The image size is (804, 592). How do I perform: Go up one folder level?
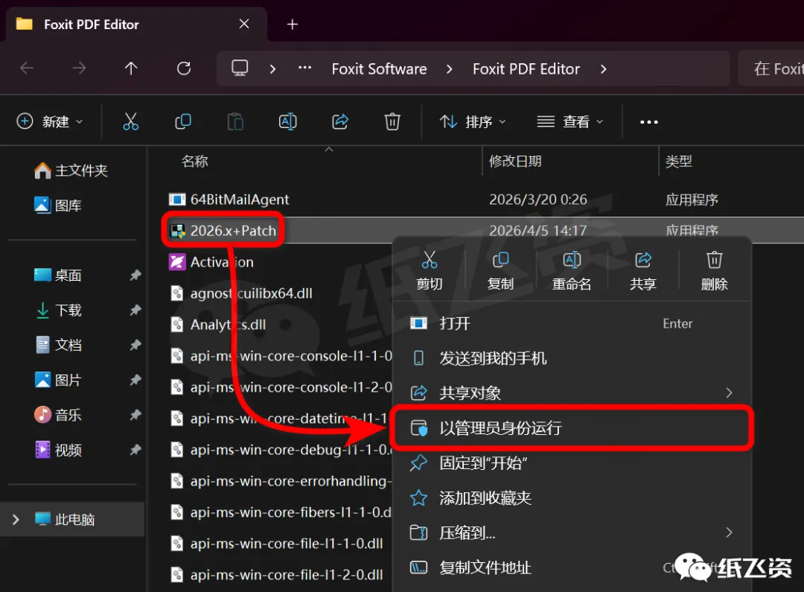click(131, 69)
